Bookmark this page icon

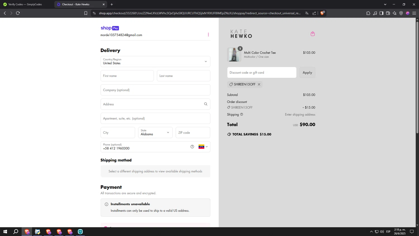86,13
